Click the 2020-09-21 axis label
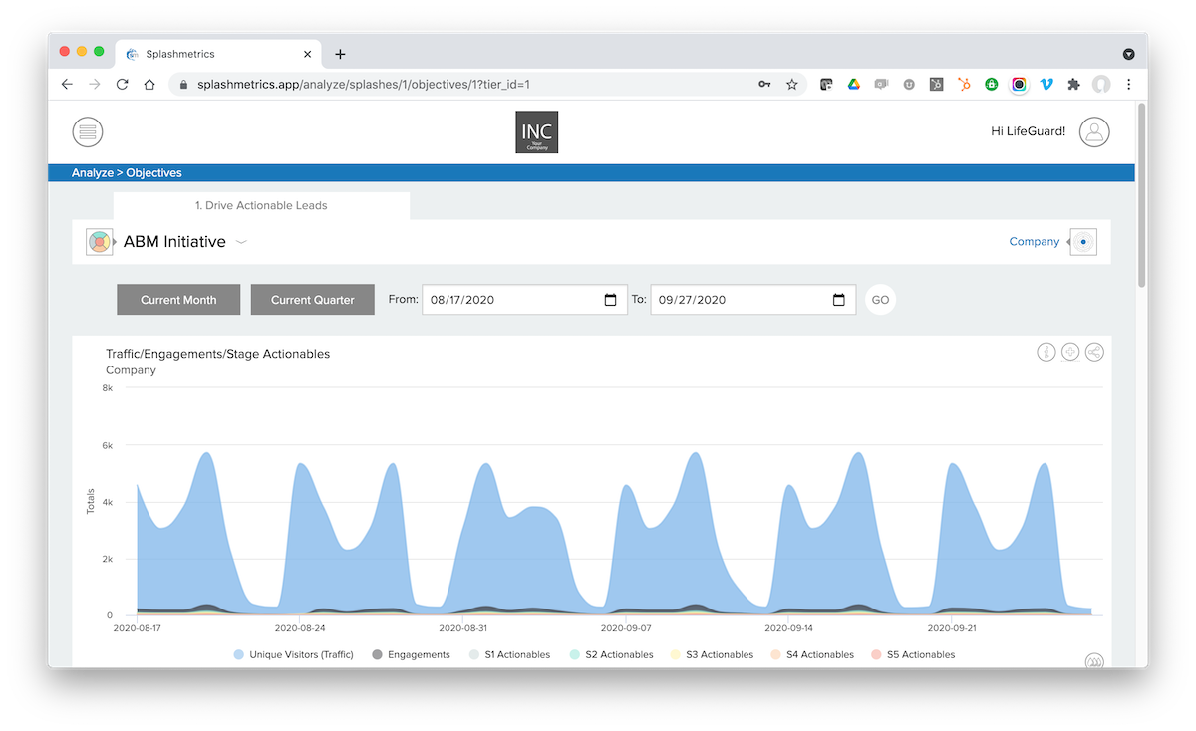This screenshot has height=731, width=1196. 953,629
